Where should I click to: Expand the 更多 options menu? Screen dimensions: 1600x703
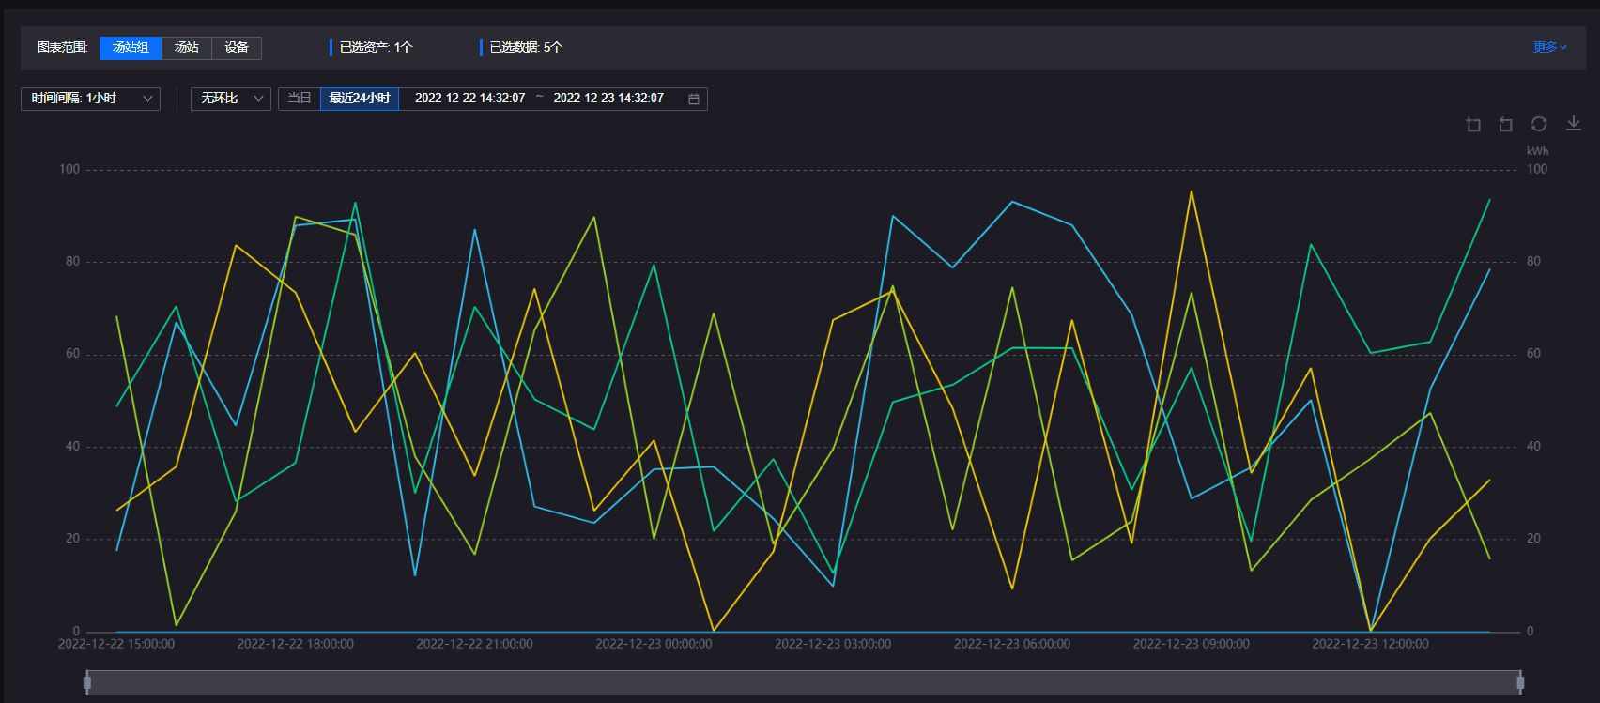click(1549, 47)
